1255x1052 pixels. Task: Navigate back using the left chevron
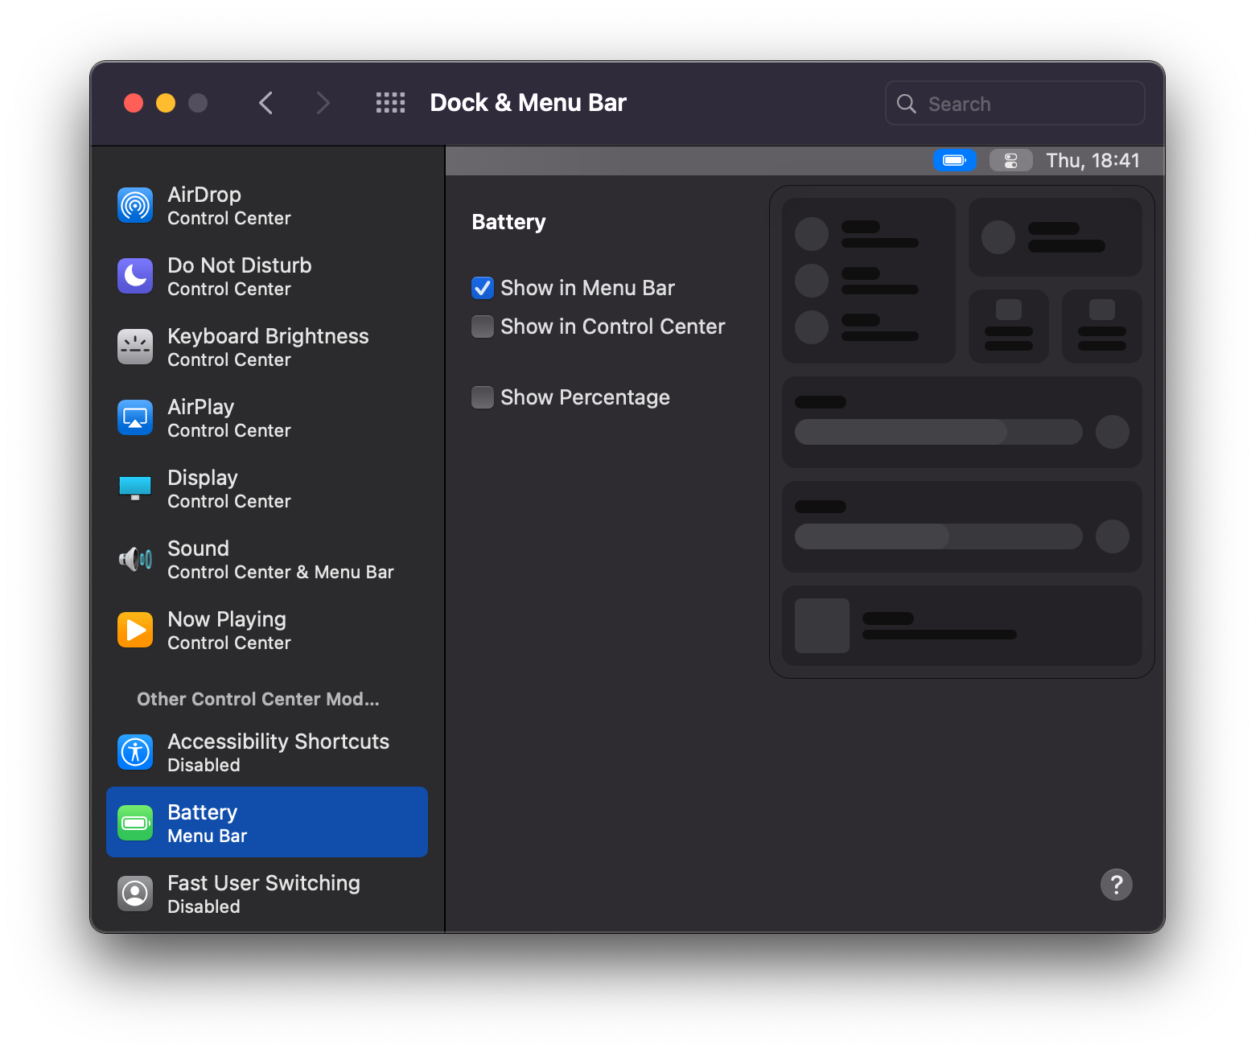point(265,102)
